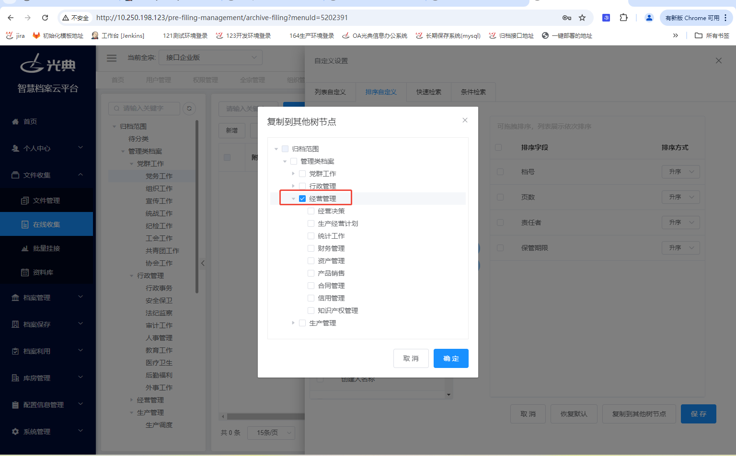Image resolution: width=736 pixels, height=456 pixels.
Task: Click the 档案利用 icon in sidebar
Action: click(x=15, y=351)
